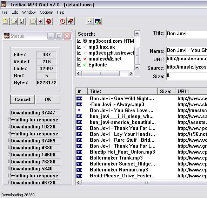
Task: Toggle the mp3.box.sk checkbox
Action: [79, 47]
